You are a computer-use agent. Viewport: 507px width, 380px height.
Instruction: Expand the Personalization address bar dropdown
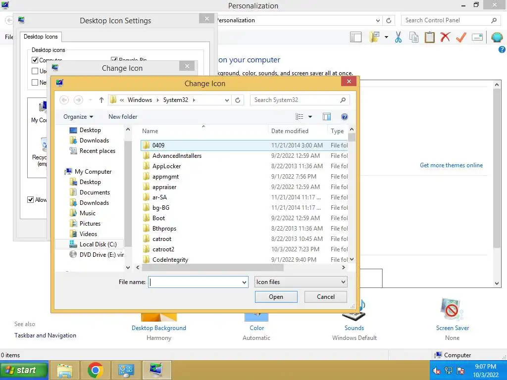pyautogui.click(x=378, y=20)
